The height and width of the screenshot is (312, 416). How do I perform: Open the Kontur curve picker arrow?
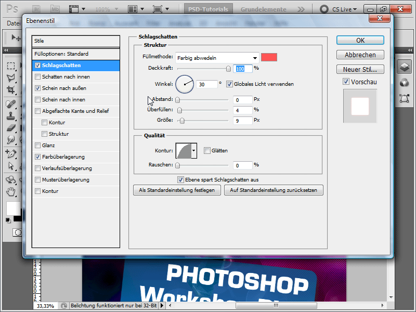click(x=194, y=151)
